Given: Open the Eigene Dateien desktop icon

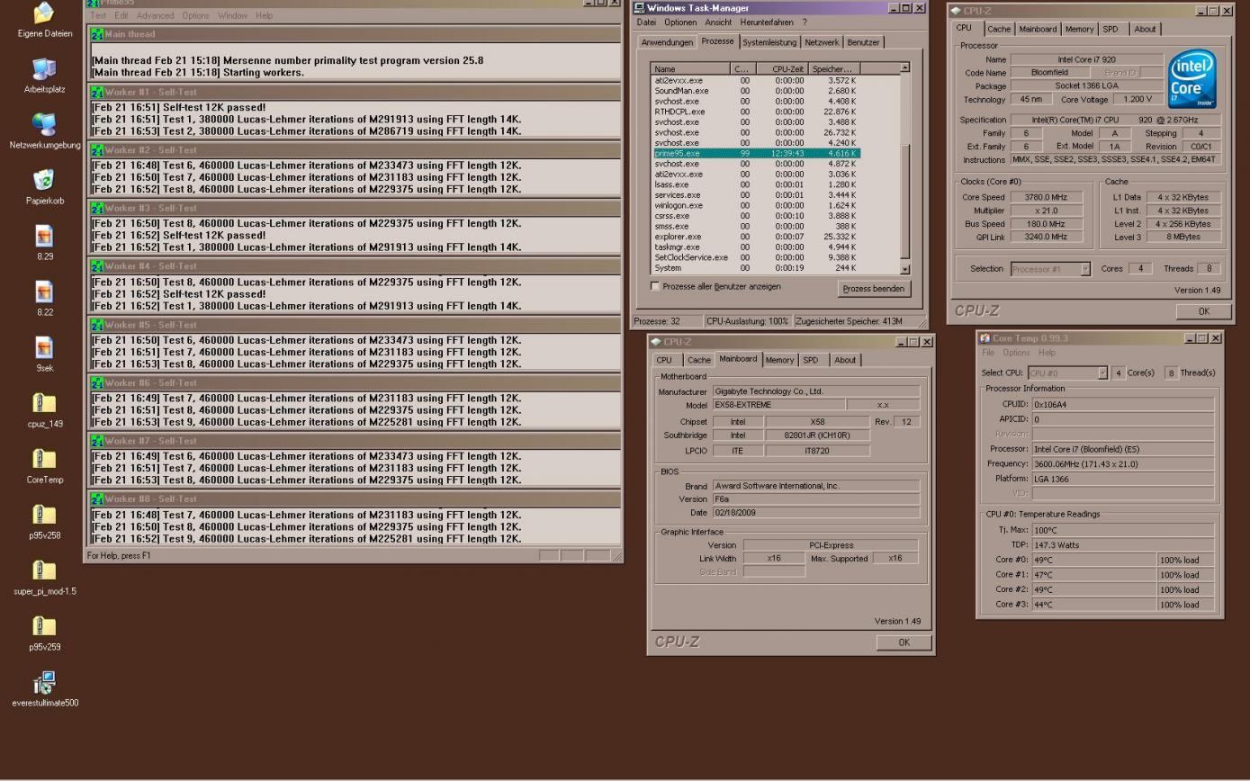Looking at the screenshot, I should tap(44, 14).
